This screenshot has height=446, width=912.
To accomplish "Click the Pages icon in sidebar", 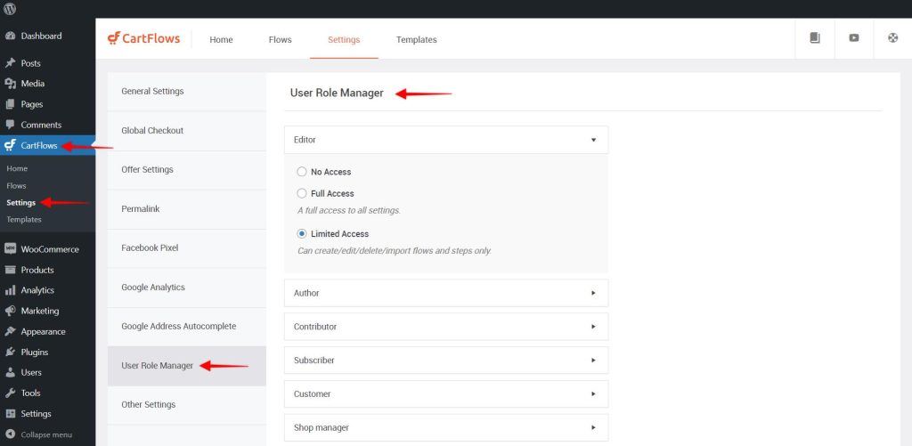I will point(10,105).
